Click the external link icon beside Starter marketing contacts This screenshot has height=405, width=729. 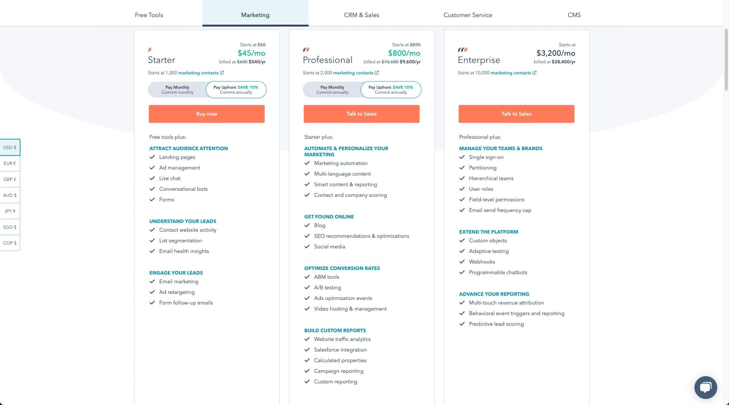coord(222,72)
